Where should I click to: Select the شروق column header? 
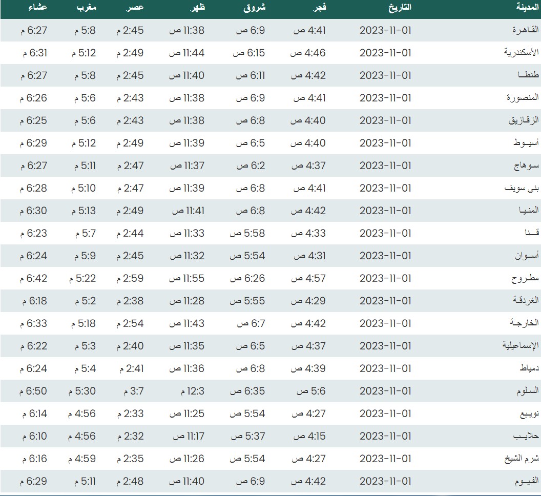pyautogui.click(x=254, y=8)
